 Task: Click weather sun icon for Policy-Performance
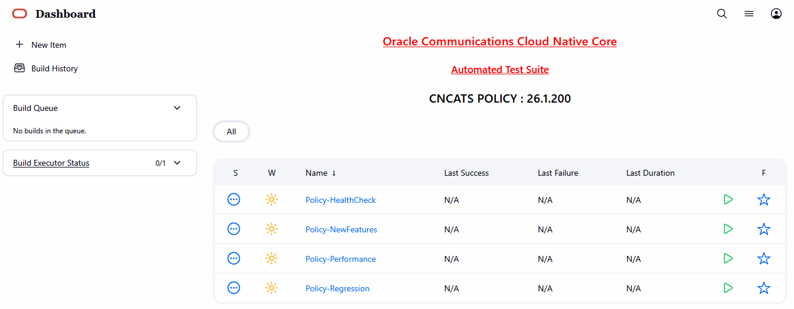(272, 258)
